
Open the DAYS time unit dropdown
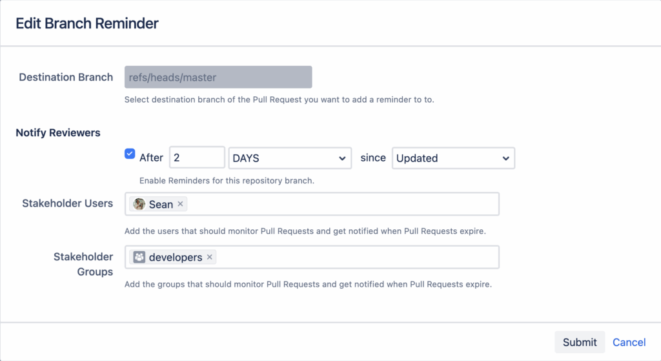(x=289, y=158)
